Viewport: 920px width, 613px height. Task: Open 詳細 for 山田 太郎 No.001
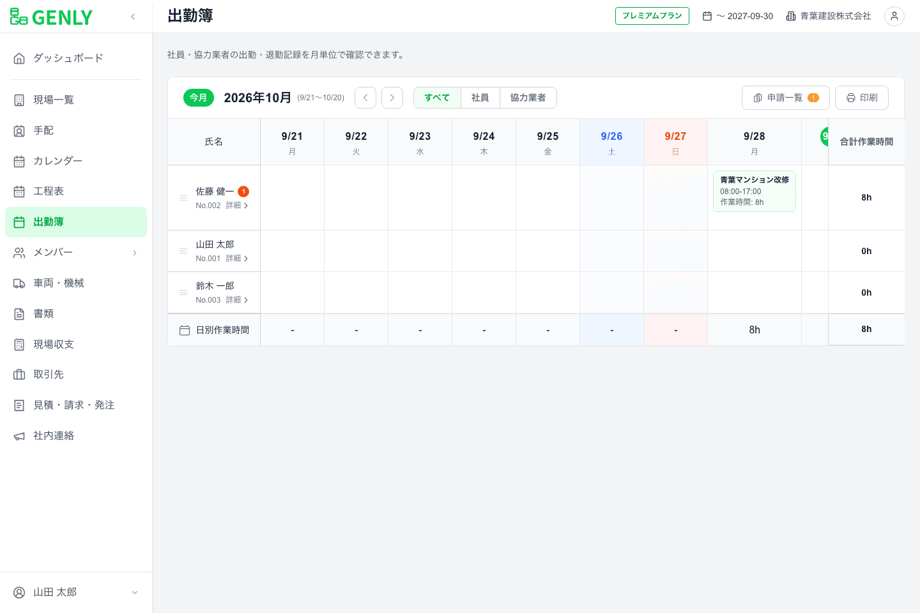click(237, 259)
